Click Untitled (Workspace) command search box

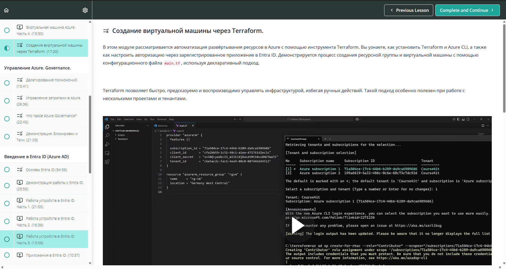(x=298, y=119)
